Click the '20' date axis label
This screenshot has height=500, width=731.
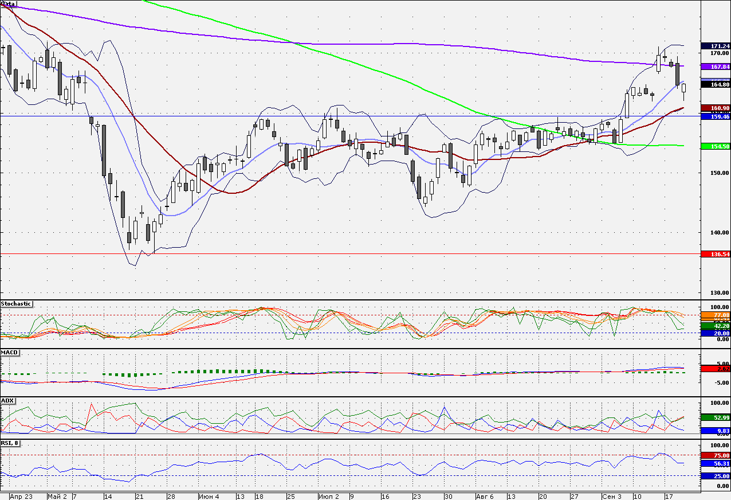point(543,496)
